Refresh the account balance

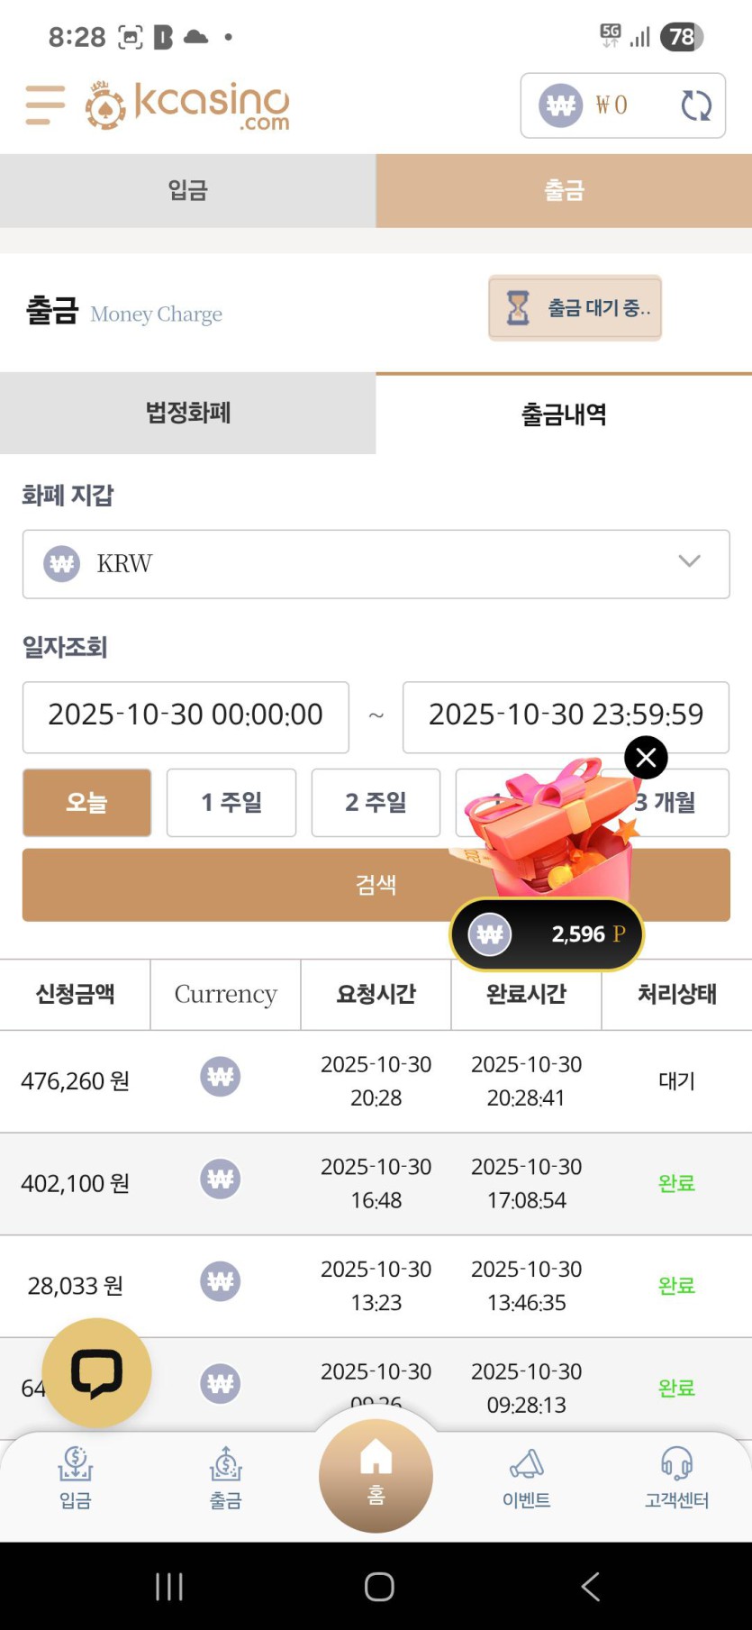tap(695, 105)
